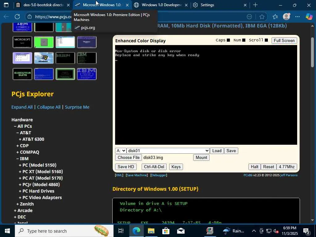
Task: Collapse the All PCs tree node
Action: click(23, 126)
